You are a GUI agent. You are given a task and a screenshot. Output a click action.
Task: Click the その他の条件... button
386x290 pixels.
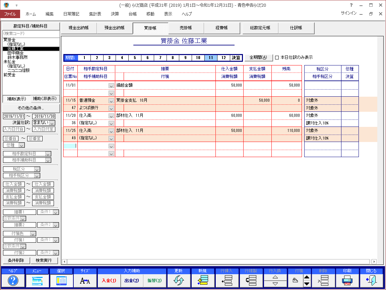click(x=31, y=108)
